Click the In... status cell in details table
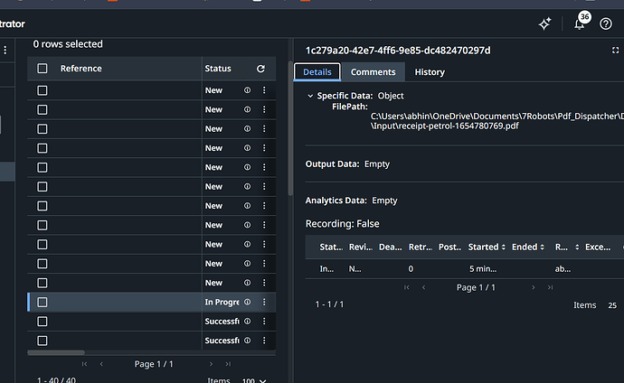 (x=326, y=269)
